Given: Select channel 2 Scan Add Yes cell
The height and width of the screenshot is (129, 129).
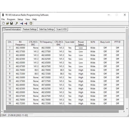Looking at the screenshot, I should pyautogui.click(x=70, y=51).
